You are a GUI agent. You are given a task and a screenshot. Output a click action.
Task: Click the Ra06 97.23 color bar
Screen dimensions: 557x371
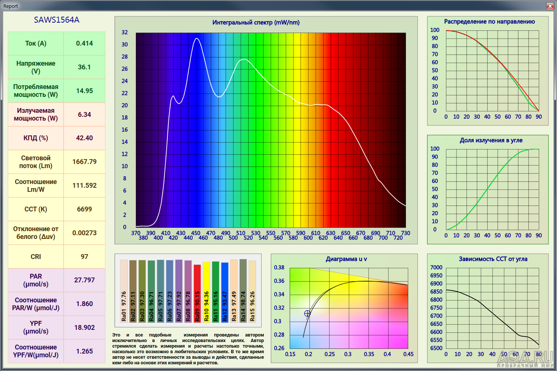tap(170, 291)
